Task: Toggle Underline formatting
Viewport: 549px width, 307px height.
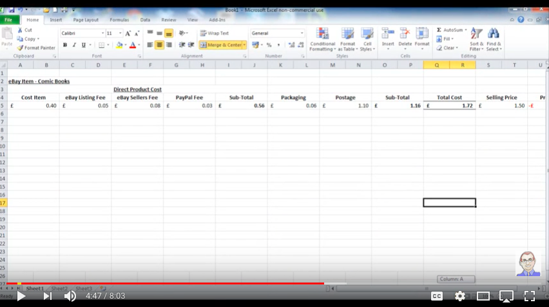Action: pyautogui.click(x=83, y=45)
